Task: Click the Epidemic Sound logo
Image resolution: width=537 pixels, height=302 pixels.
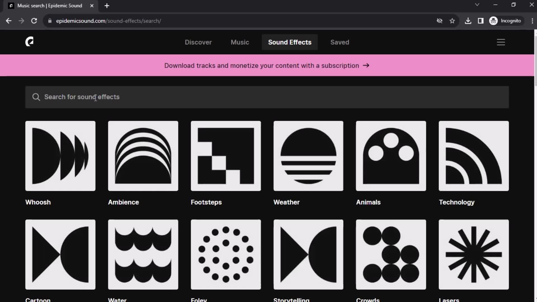Action: click(29, 42)
